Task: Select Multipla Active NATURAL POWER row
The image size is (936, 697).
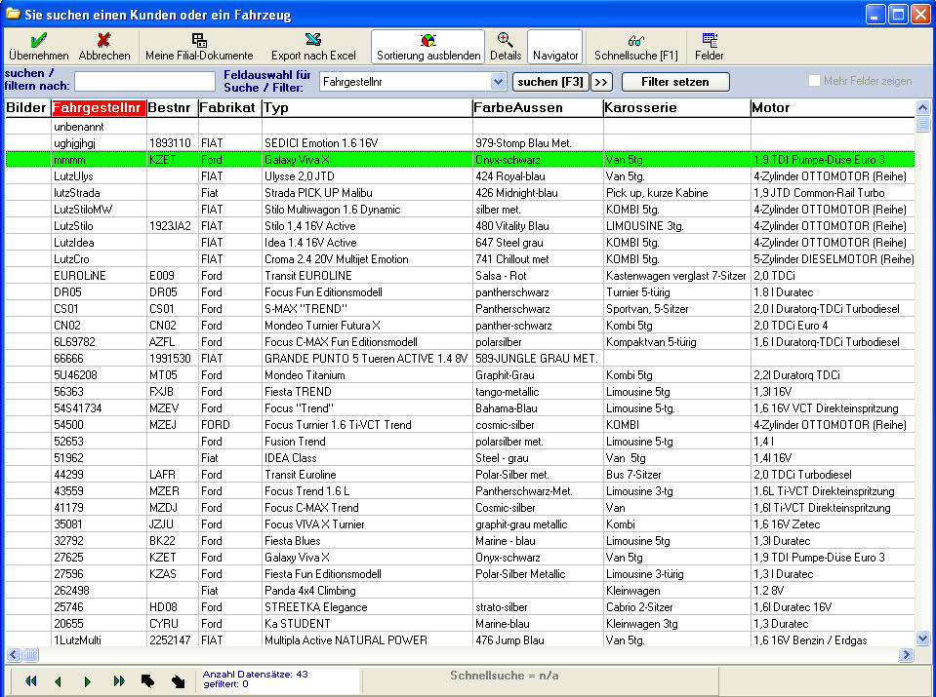Action: coord(460,639)
